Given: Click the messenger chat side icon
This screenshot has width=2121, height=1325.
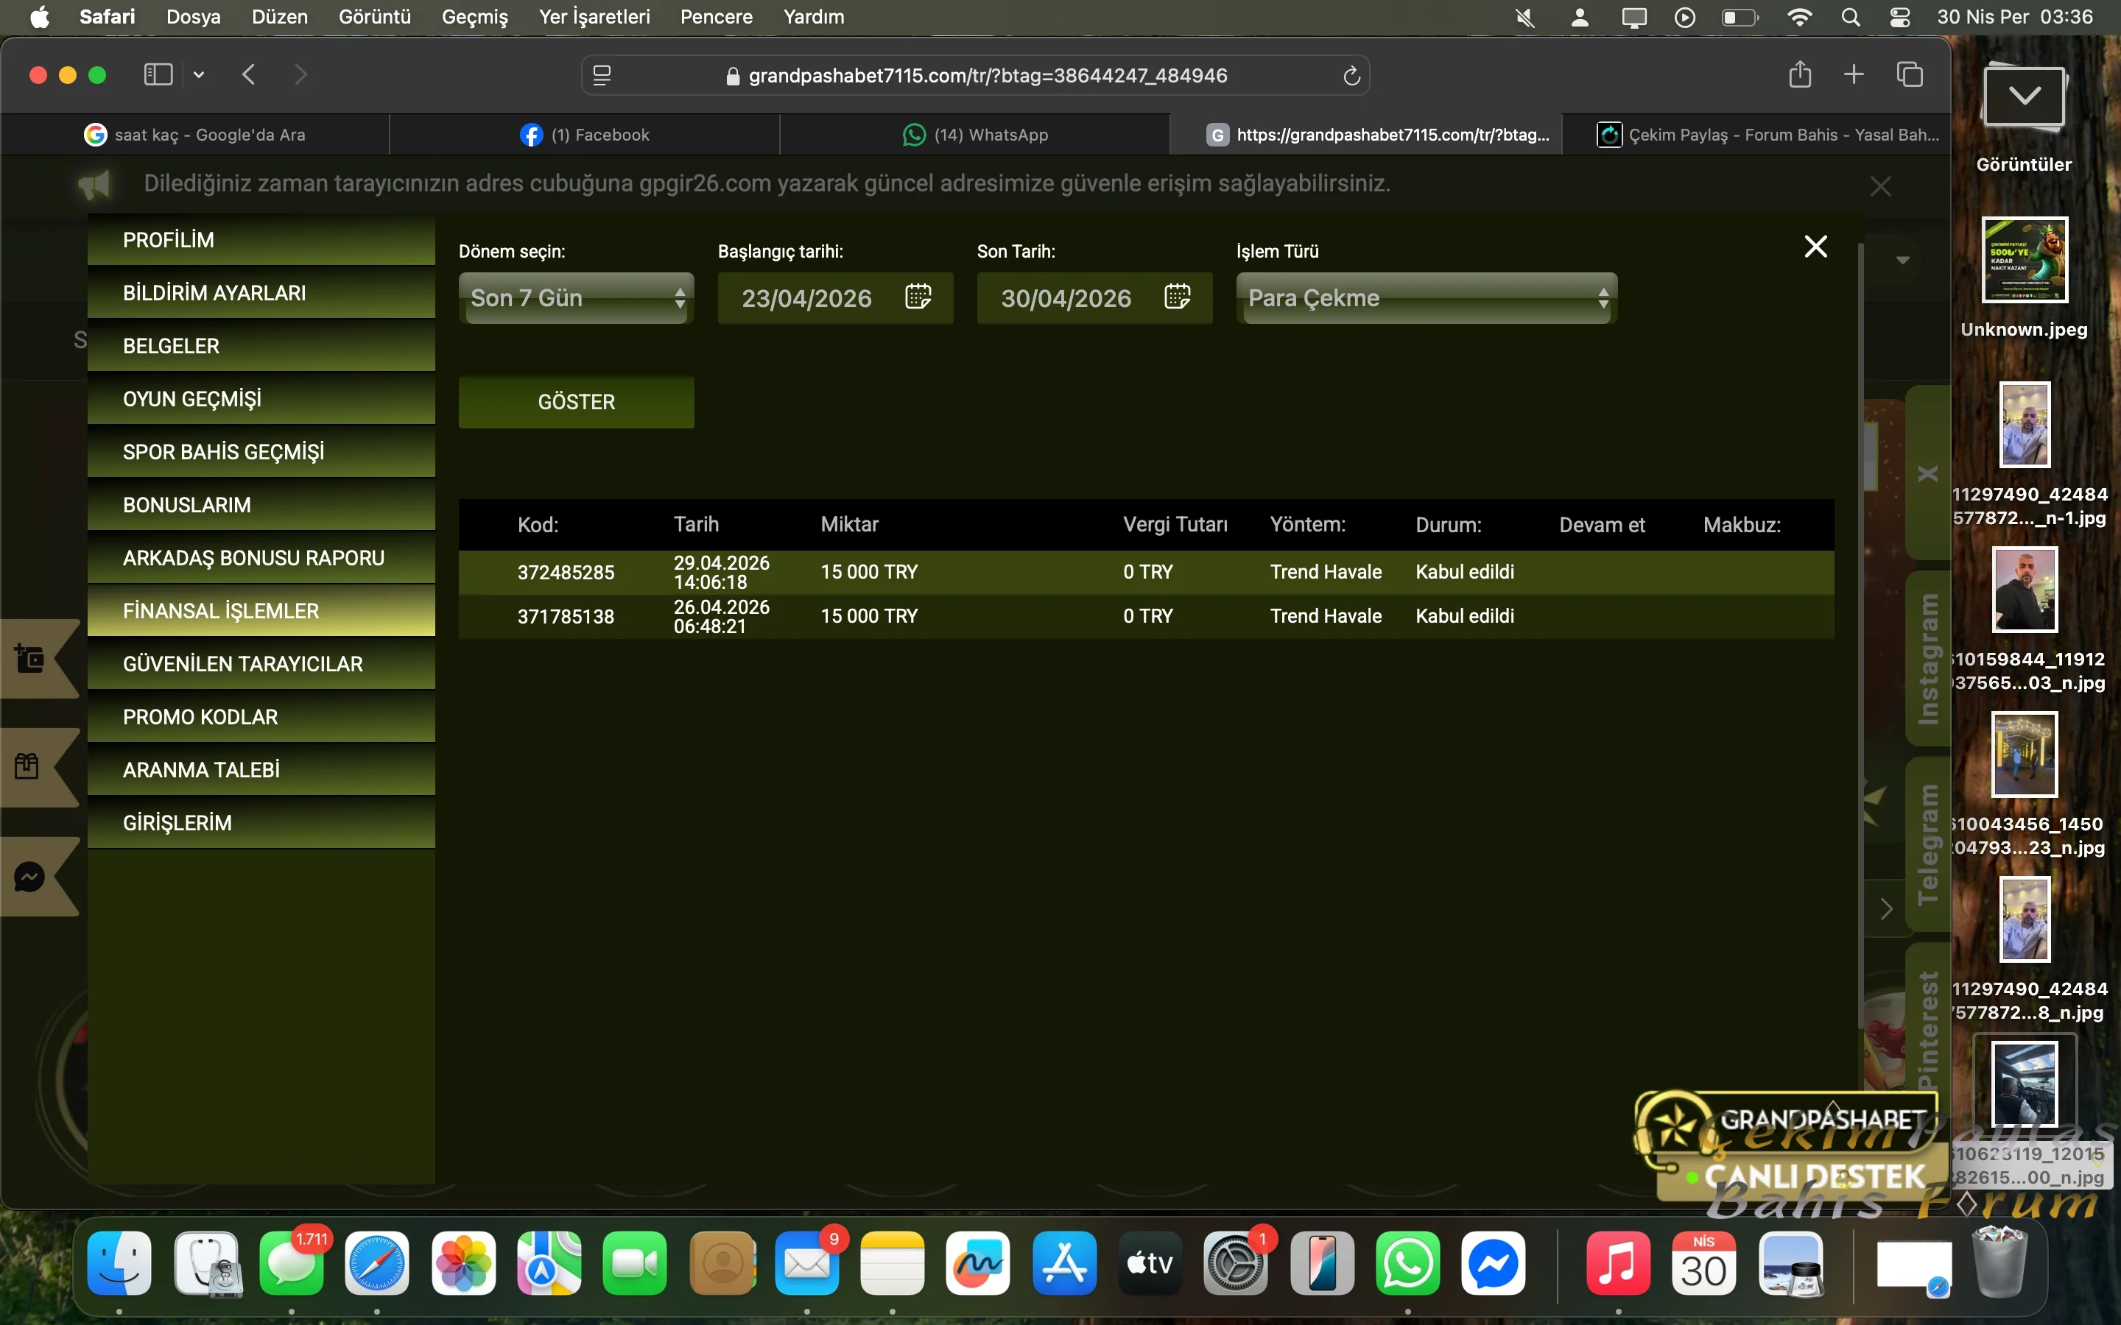Looking at the screenshot, I should pos(29,876).
